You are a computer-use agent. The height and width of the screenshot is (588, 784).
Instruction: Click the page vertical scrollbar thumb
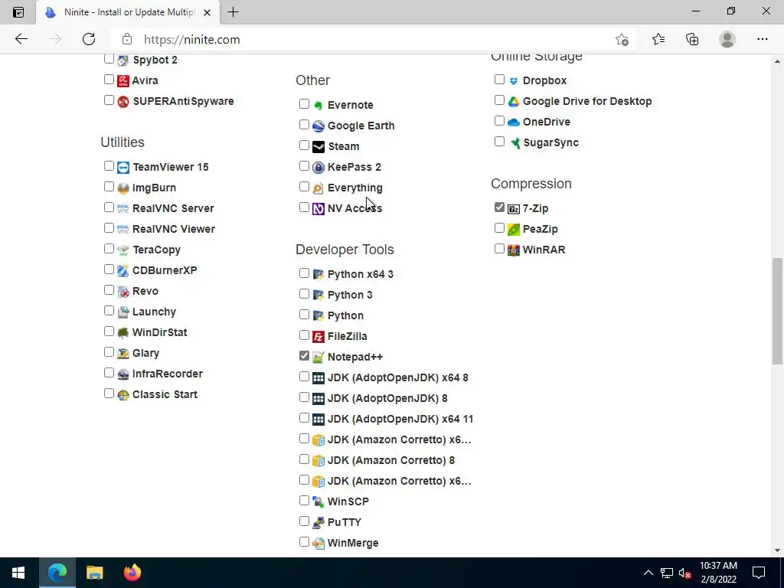tap(777, 311)
